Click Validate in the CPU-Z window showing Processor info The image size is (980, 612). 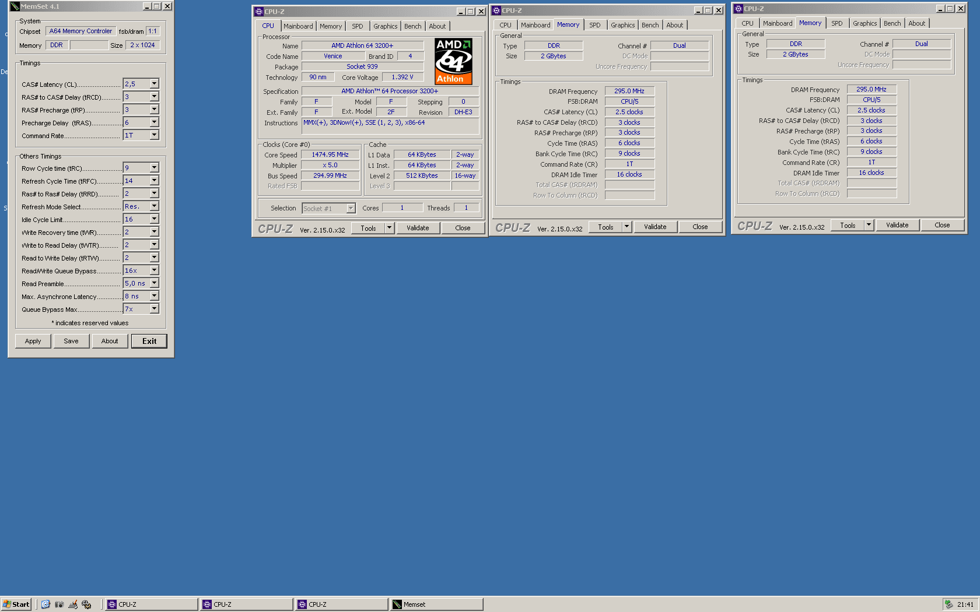tap(418, 228)
